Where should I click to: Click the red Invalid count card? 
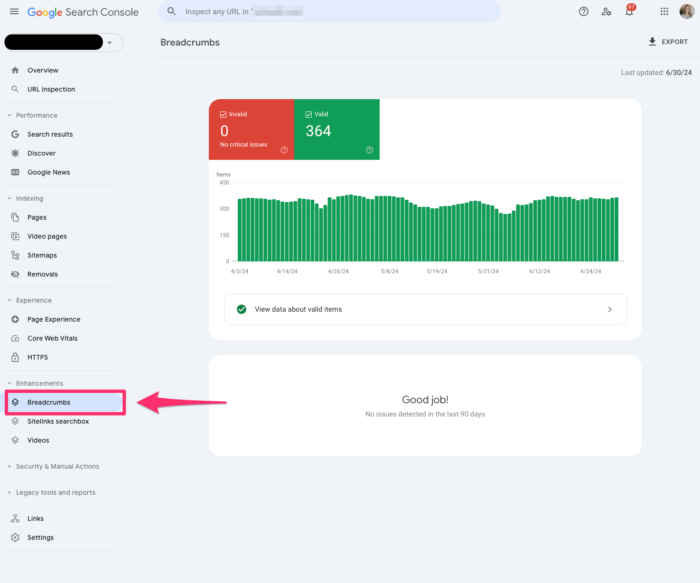(252, 130)
